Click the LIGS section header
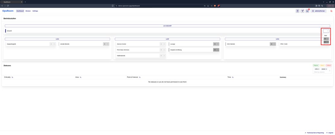Image resolution: width=335 pixels, height=135 pixels. click(277, 39)
